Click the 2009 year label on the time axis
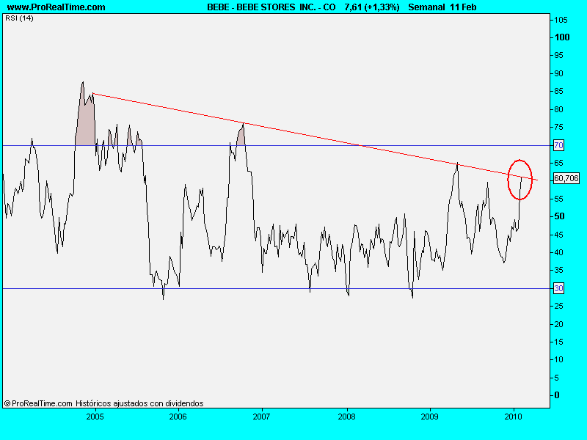 point(429,417)
